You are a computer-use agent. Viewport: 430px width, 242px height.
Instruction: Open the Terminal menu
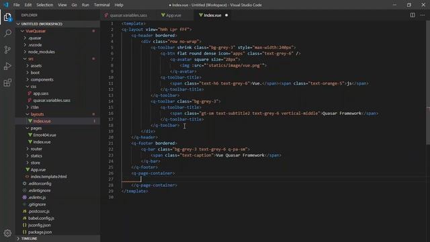click(101, 5)
